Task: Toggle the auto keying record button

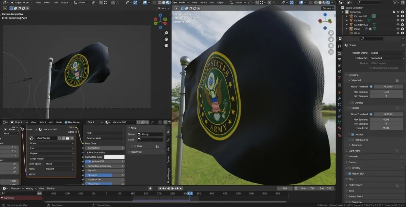Action: point(150,188)
